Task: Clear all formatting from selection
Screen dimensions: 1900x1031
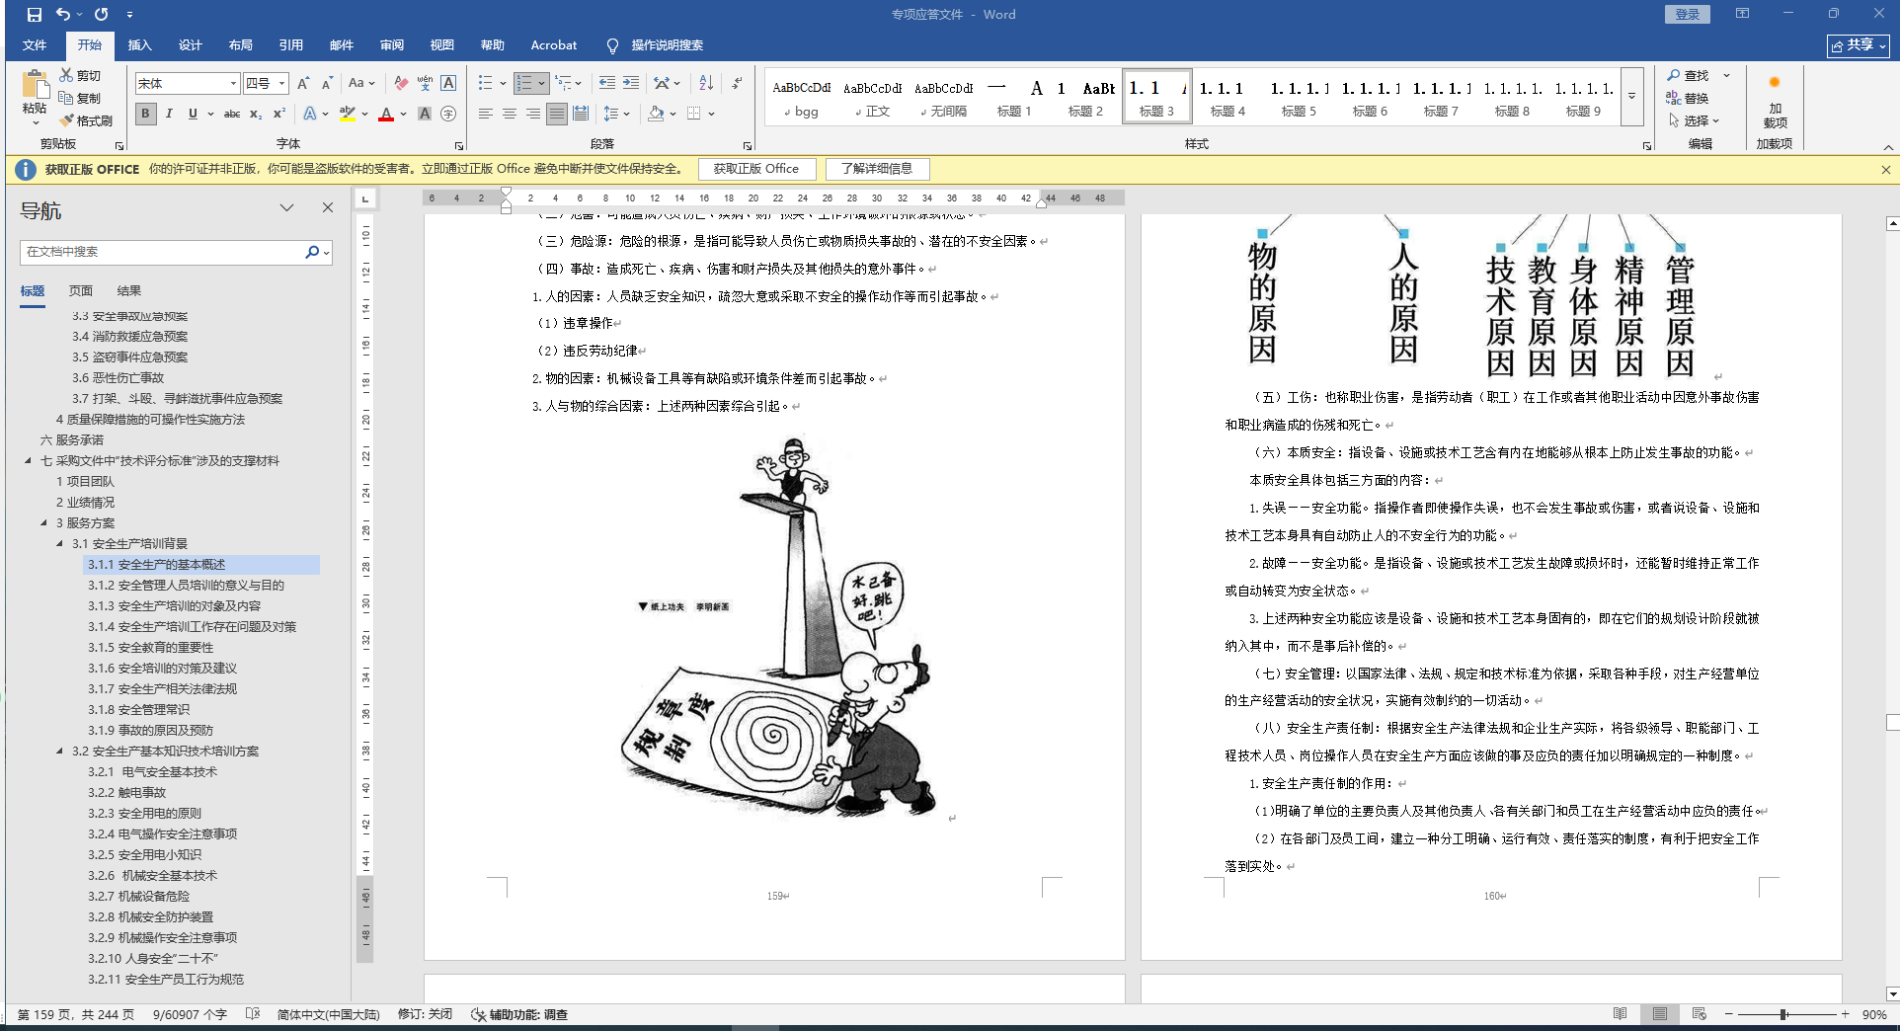Action: tap(401, 84)
